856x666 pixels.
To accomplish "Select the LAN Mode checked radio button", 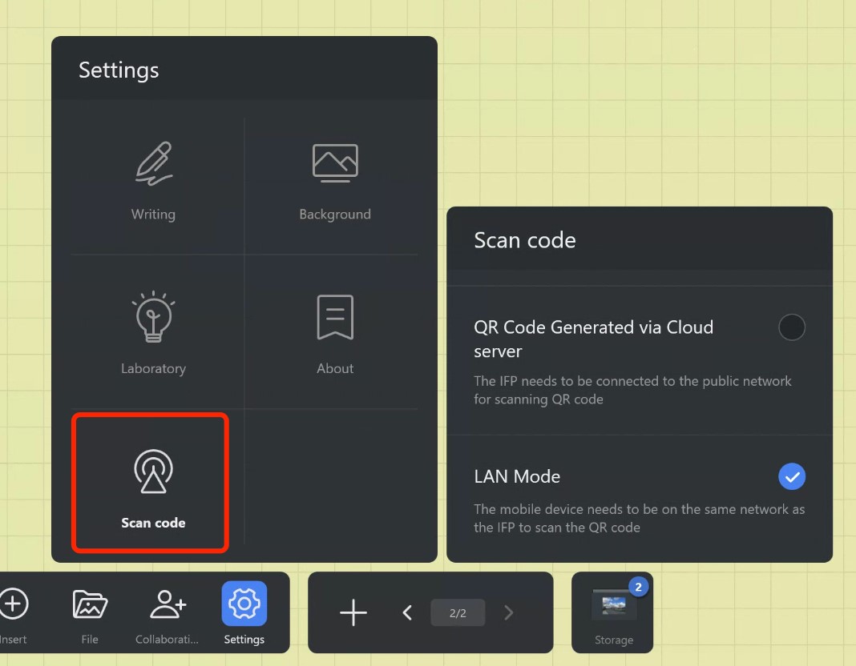I will coord(791,477).
